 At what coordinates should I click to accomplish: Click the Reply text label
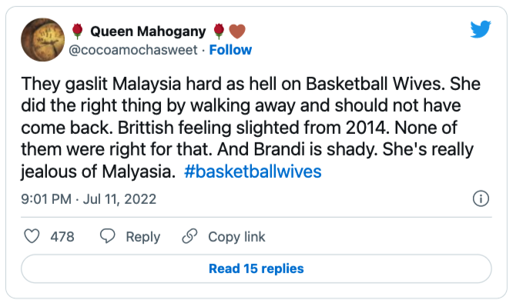click(x=143, y=237)
